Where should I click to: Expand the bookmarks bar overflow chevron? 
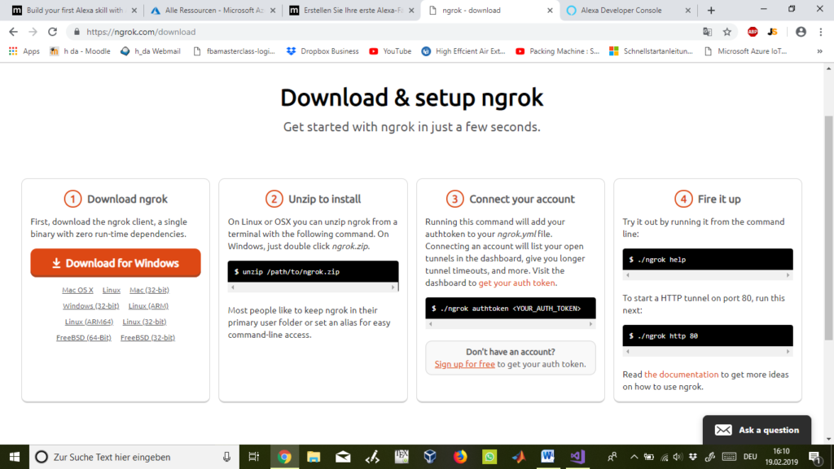pos(819,51)
